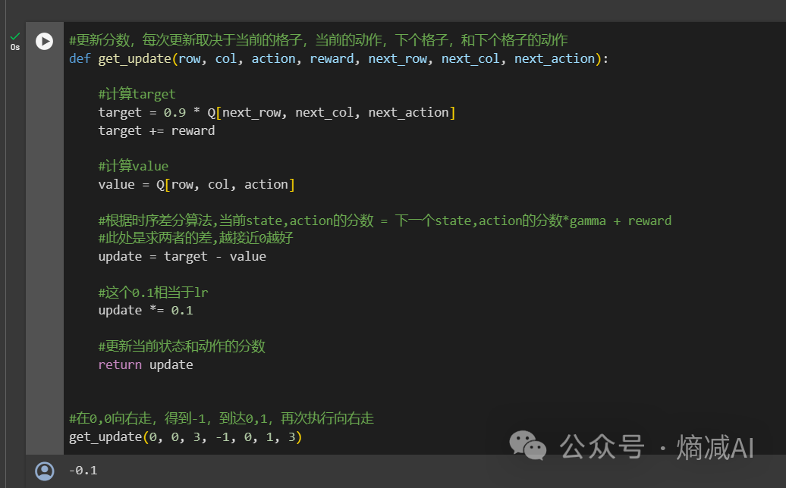
Task: Click the first comment line '#更新分数'
Action: [319, 40]
